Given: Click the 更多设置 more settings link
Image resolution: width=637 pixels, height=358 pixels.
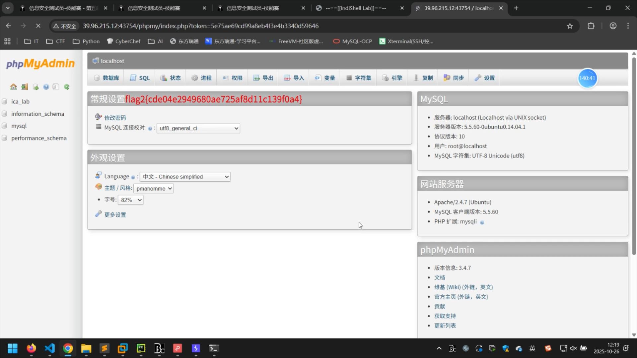Looking at the screenshot, I should pos(115,215).
